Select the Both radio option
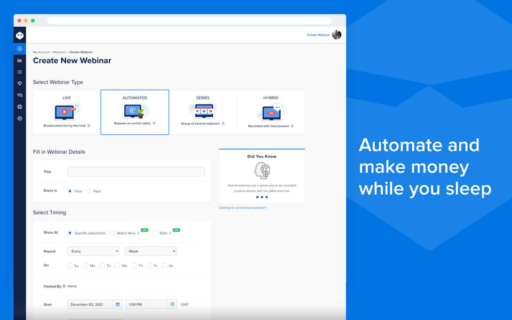The image size is (512, 320). 155,233
